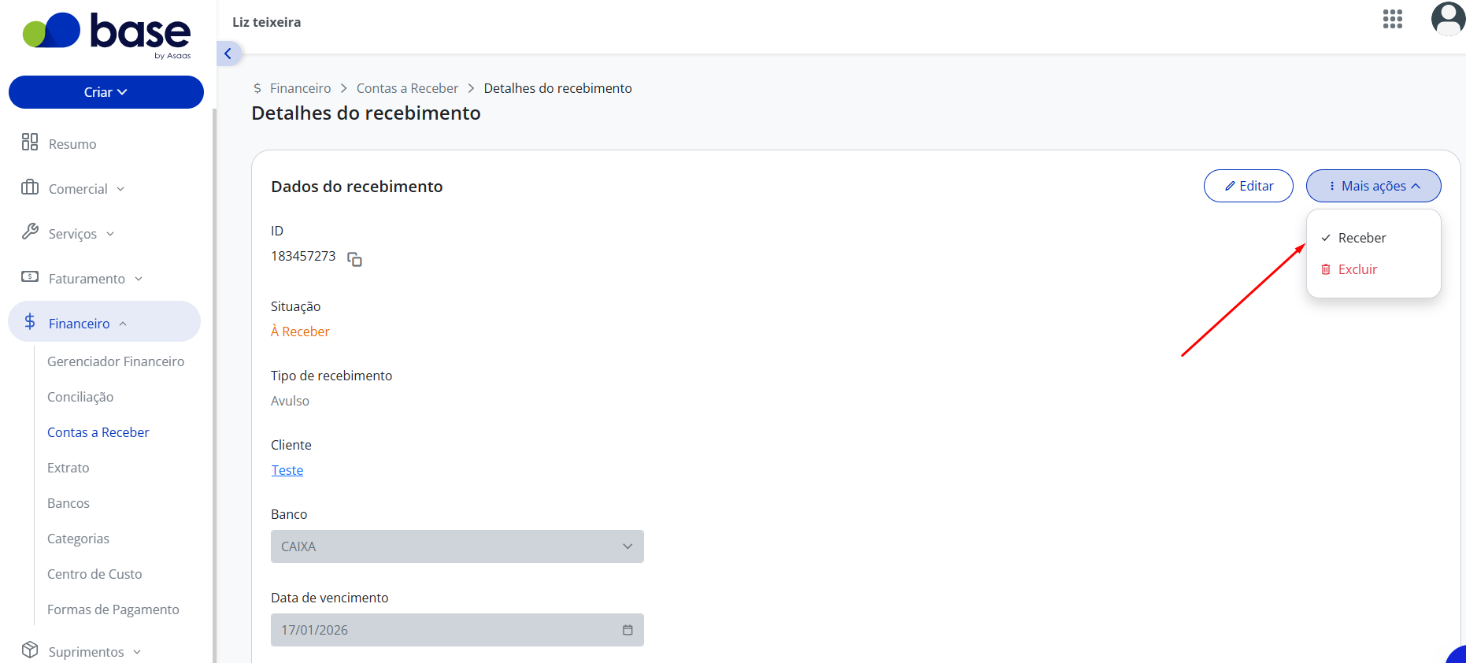Collapse sidebar with the left chevron
Image resolution: width=1466 pixels, height=663 pixels.
pyautogui.click(x=228, y=54)
